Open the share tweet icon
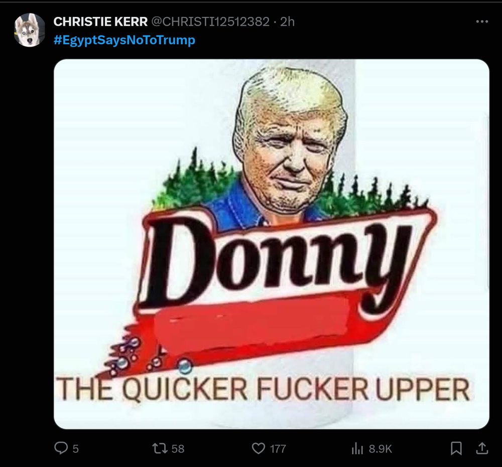The image size is (502, 467). coord(482,448)
